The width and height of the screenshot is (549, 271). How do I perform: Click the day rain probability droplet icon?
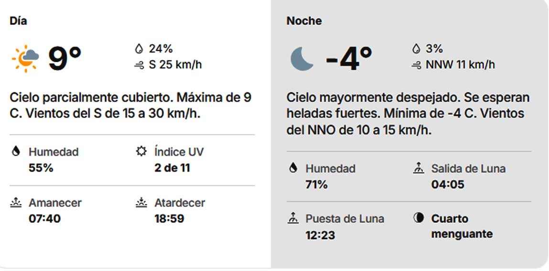click(139, 49)
